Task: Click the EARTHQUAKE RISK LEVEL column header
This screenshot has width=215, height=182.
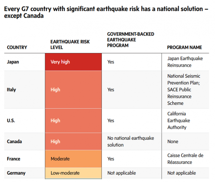Action: tap(69, 44)
